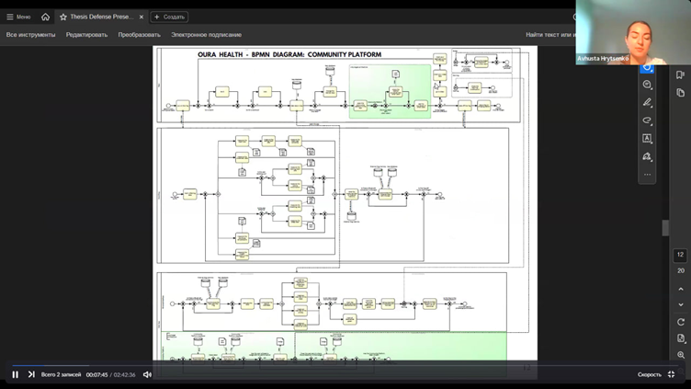
Task: Open the page thumbnails panel icon
Action: coord(680,93)
